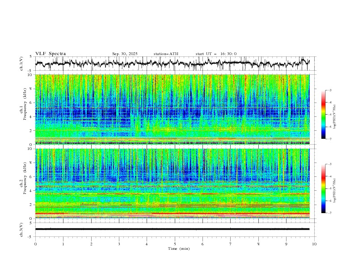This screenshot has height=274, width=354.
Task: Click time axis tick label "3"
Action: click(119, 244)
